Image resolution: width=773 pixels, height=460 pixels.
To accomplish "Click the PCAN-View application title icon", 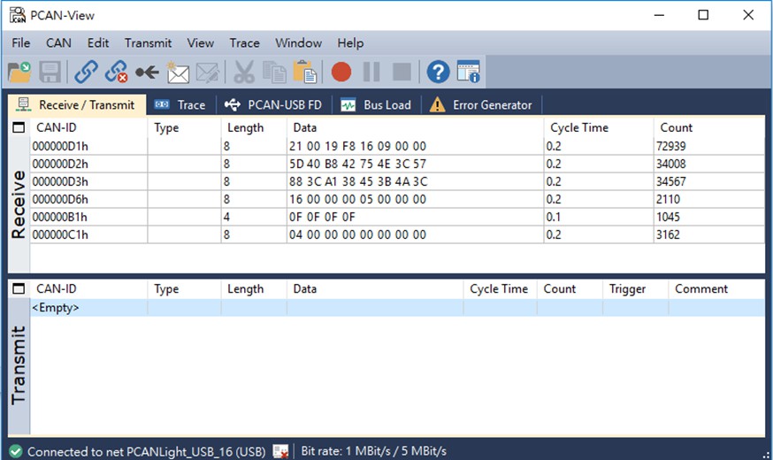I will click(x=18, y=15).
